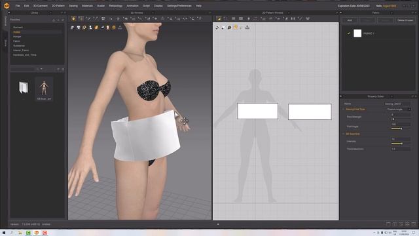Toggle the garment shirt display icon in 3D window
Screen dimensions: 419x236
click(79, 28)
